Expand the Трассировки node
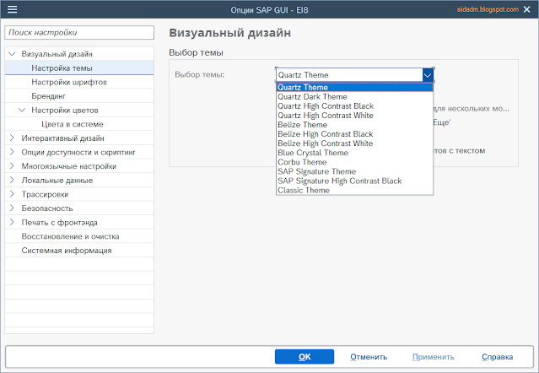 (x=12, y=194)
